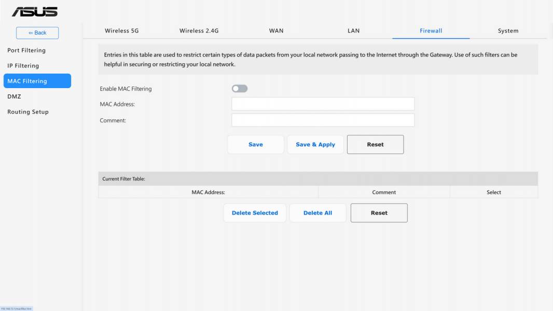553x311 pixels.
Task: Switch to the Wireless 2.4G tab
Action: pyautogui.click(x=199, y=31)
